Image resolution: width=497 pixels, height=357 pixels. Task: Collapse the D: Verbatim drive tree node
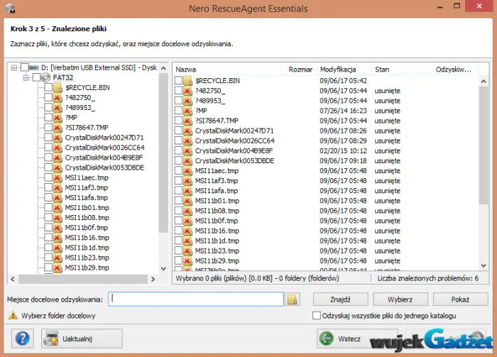pyautogui.click(x=14, y=67)
